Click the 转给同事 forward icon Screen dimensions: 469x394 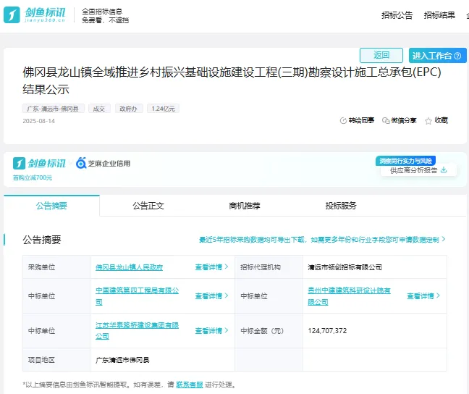(x=343, y=120)
